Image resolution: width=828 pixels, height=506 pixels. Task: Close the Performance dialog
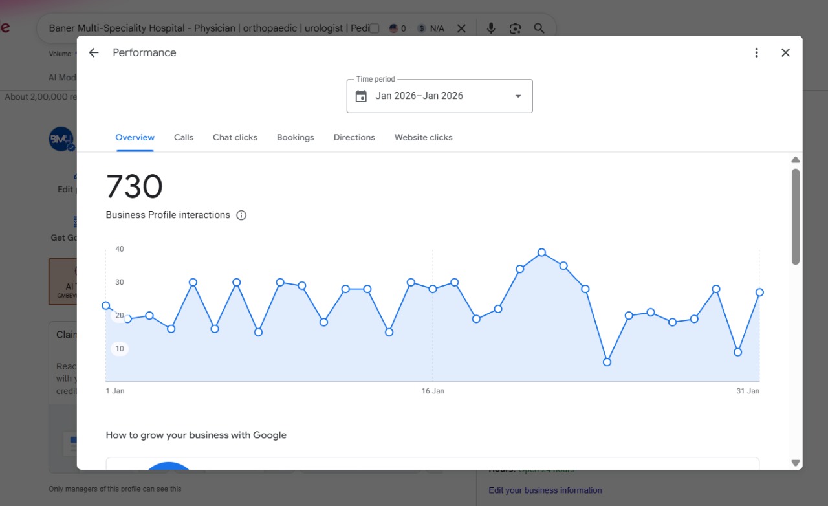coord(785,53)
